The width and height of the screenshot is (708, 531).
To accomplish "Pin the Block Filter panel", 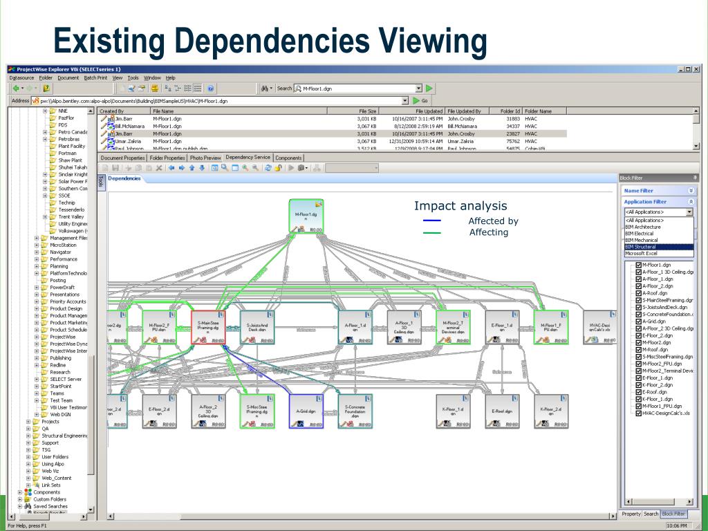I will pos(695,178).
